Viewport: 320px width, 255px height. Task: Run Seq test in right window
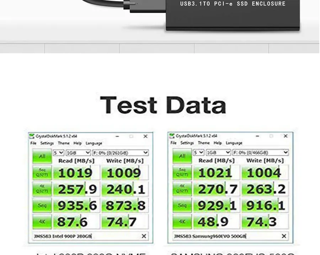[182, 205]
